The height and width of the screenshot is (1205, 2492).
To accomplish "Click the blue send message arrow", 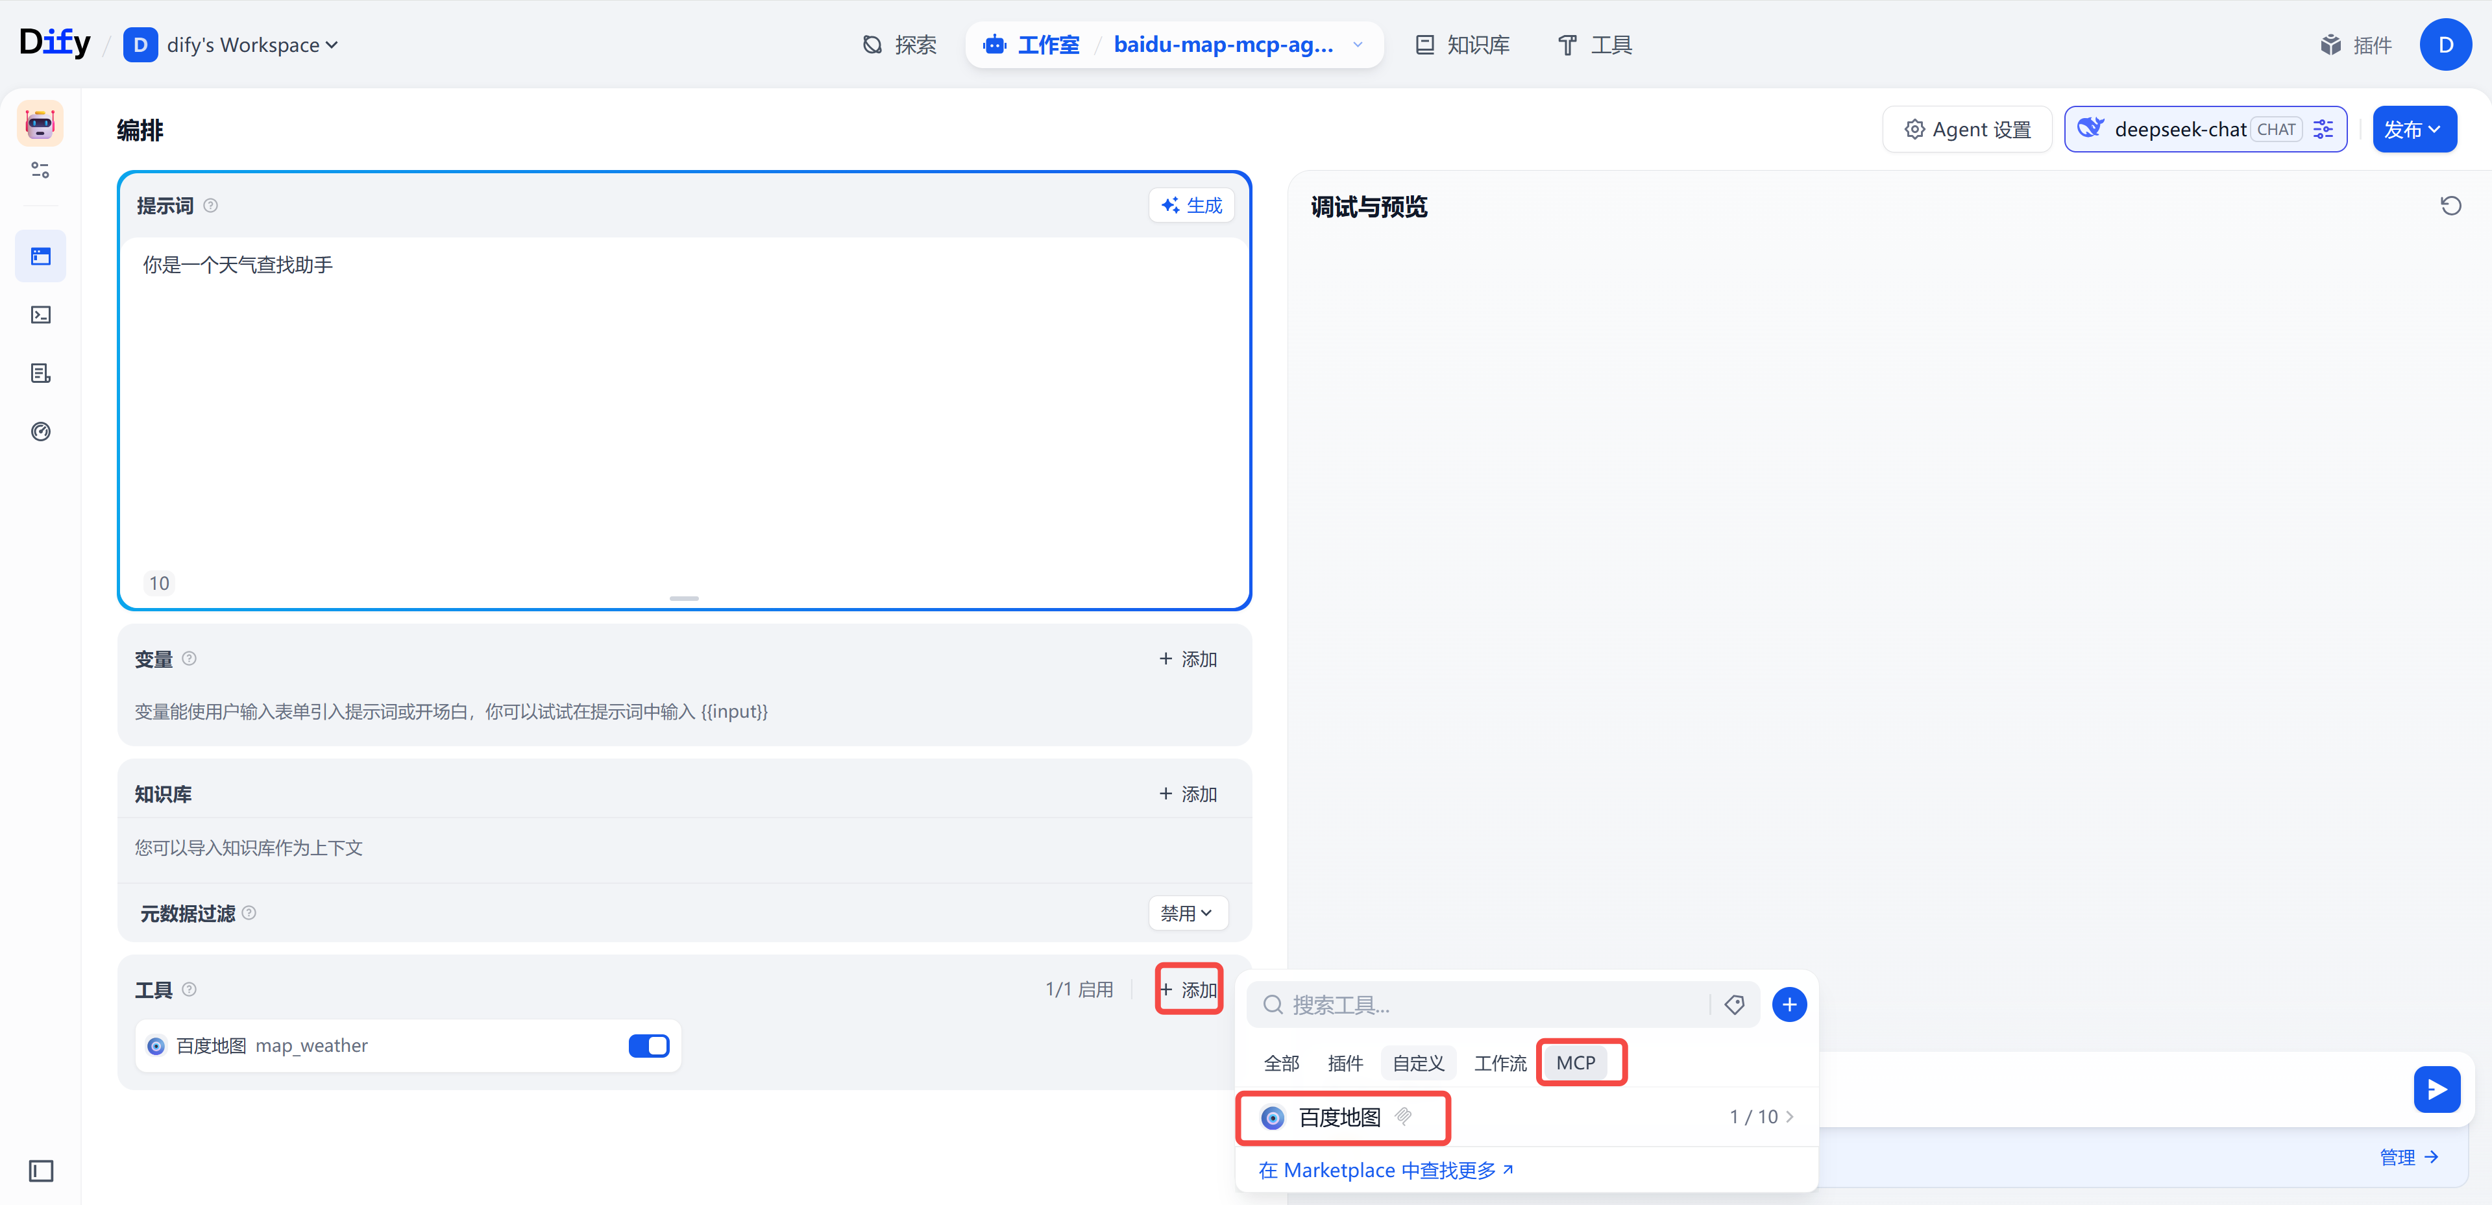I will (x=2436, y=1090).
